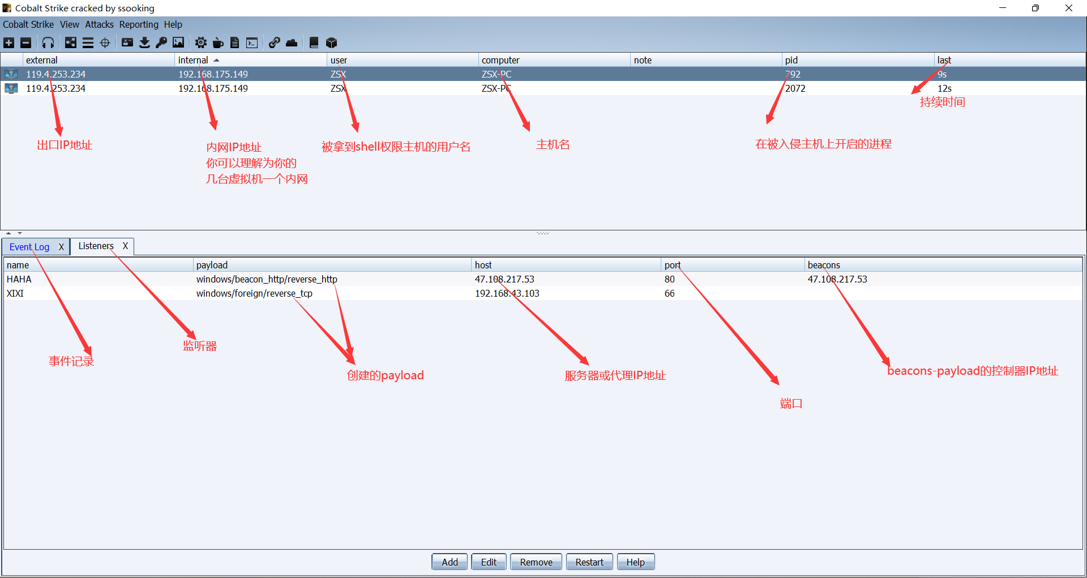Click the Help button at bottom
The width and height of the screenshot is (1087, 578).
635,562
